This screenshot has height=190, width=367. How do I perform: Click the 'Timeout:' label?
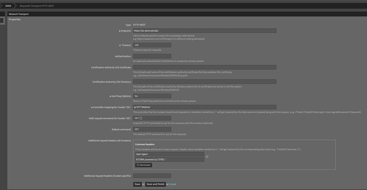click(x=126, y=45)
